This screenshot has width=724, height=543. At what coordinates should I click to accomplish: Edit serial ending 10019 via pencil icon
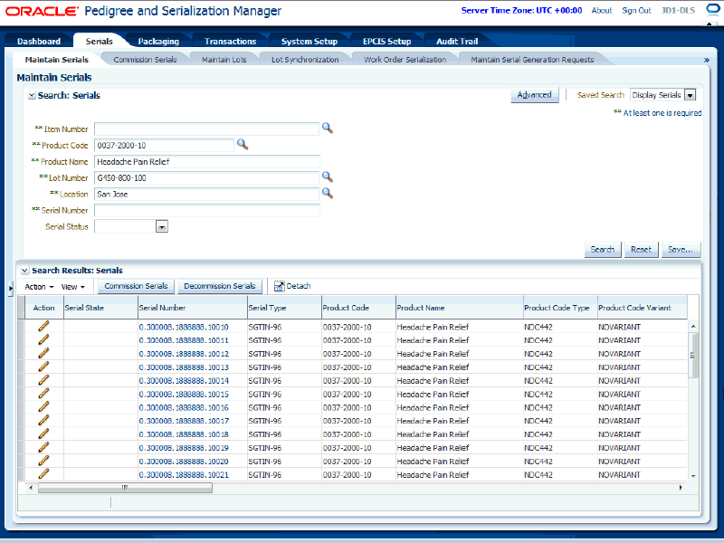coord(43,447)
